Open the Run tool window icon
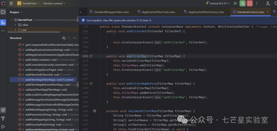This screenshot has width=277, height=131. pyautogui.click(x=3, y=127)
